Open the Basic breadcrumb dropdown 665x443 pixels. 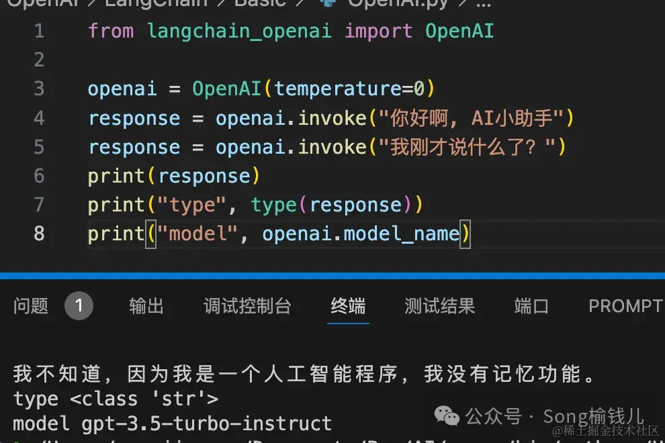pyautogui.click(x=259, y=5)
